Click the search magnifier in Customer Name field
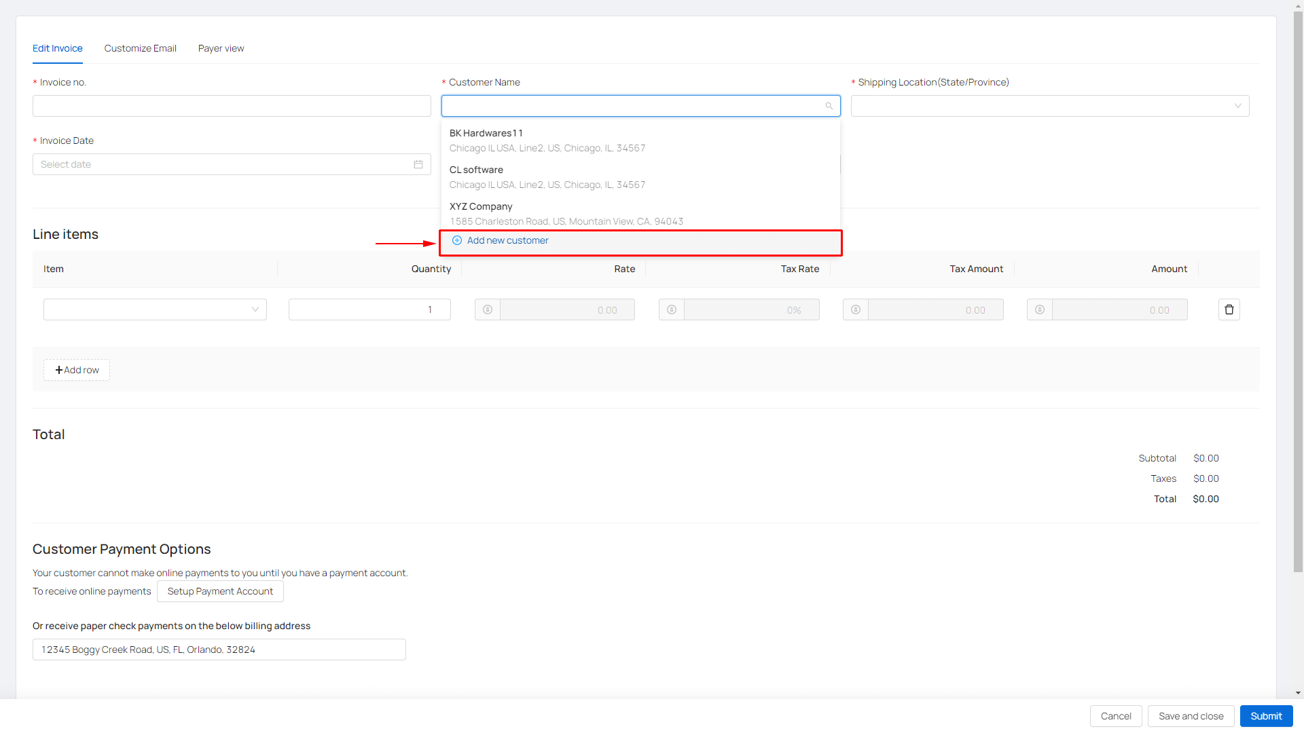This screenshot has height=733, width=1304. (829, 106)
